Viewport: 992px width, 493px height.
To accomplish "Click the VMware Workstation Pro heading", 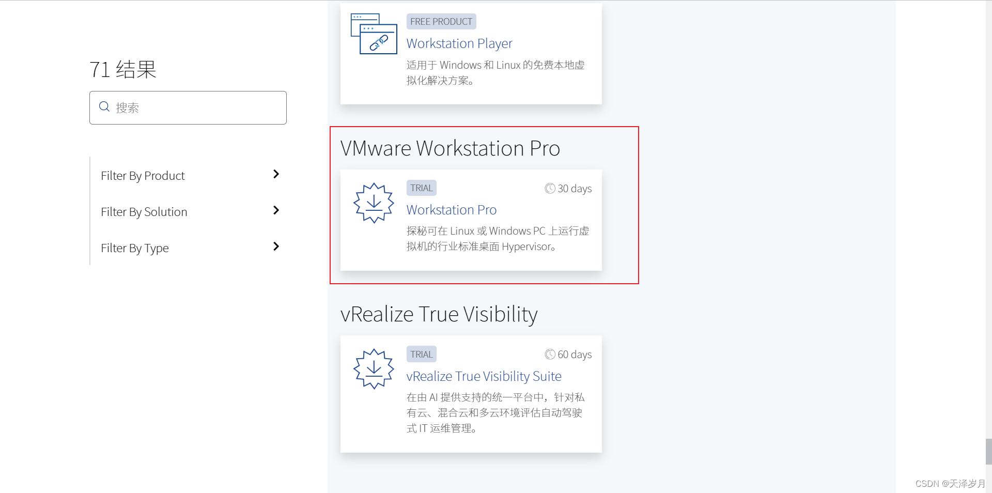I will pos(450,149).
